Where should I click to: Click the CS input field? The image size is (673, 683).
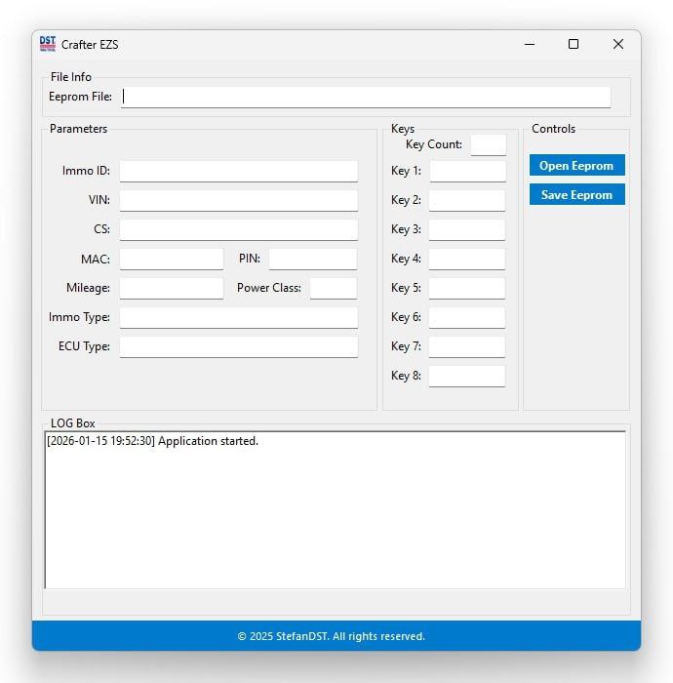click(x=238, y=229)
